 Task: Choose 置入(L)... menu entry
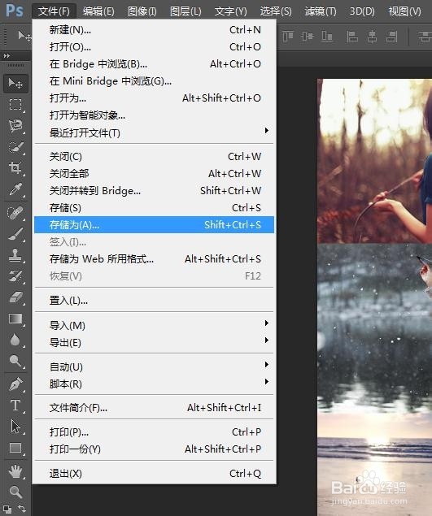(155, 301)
